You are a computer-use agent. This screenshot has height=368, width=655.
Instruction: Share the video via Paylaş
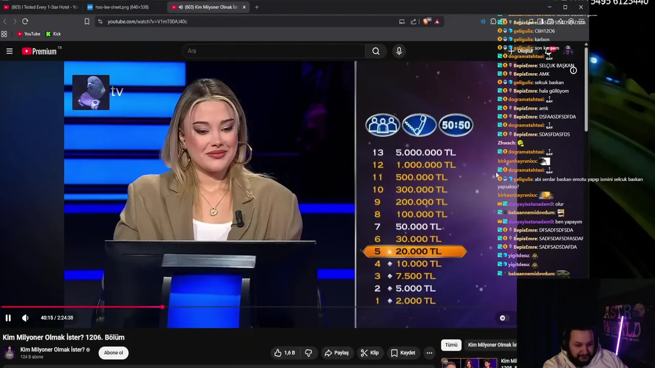(337, 353)
